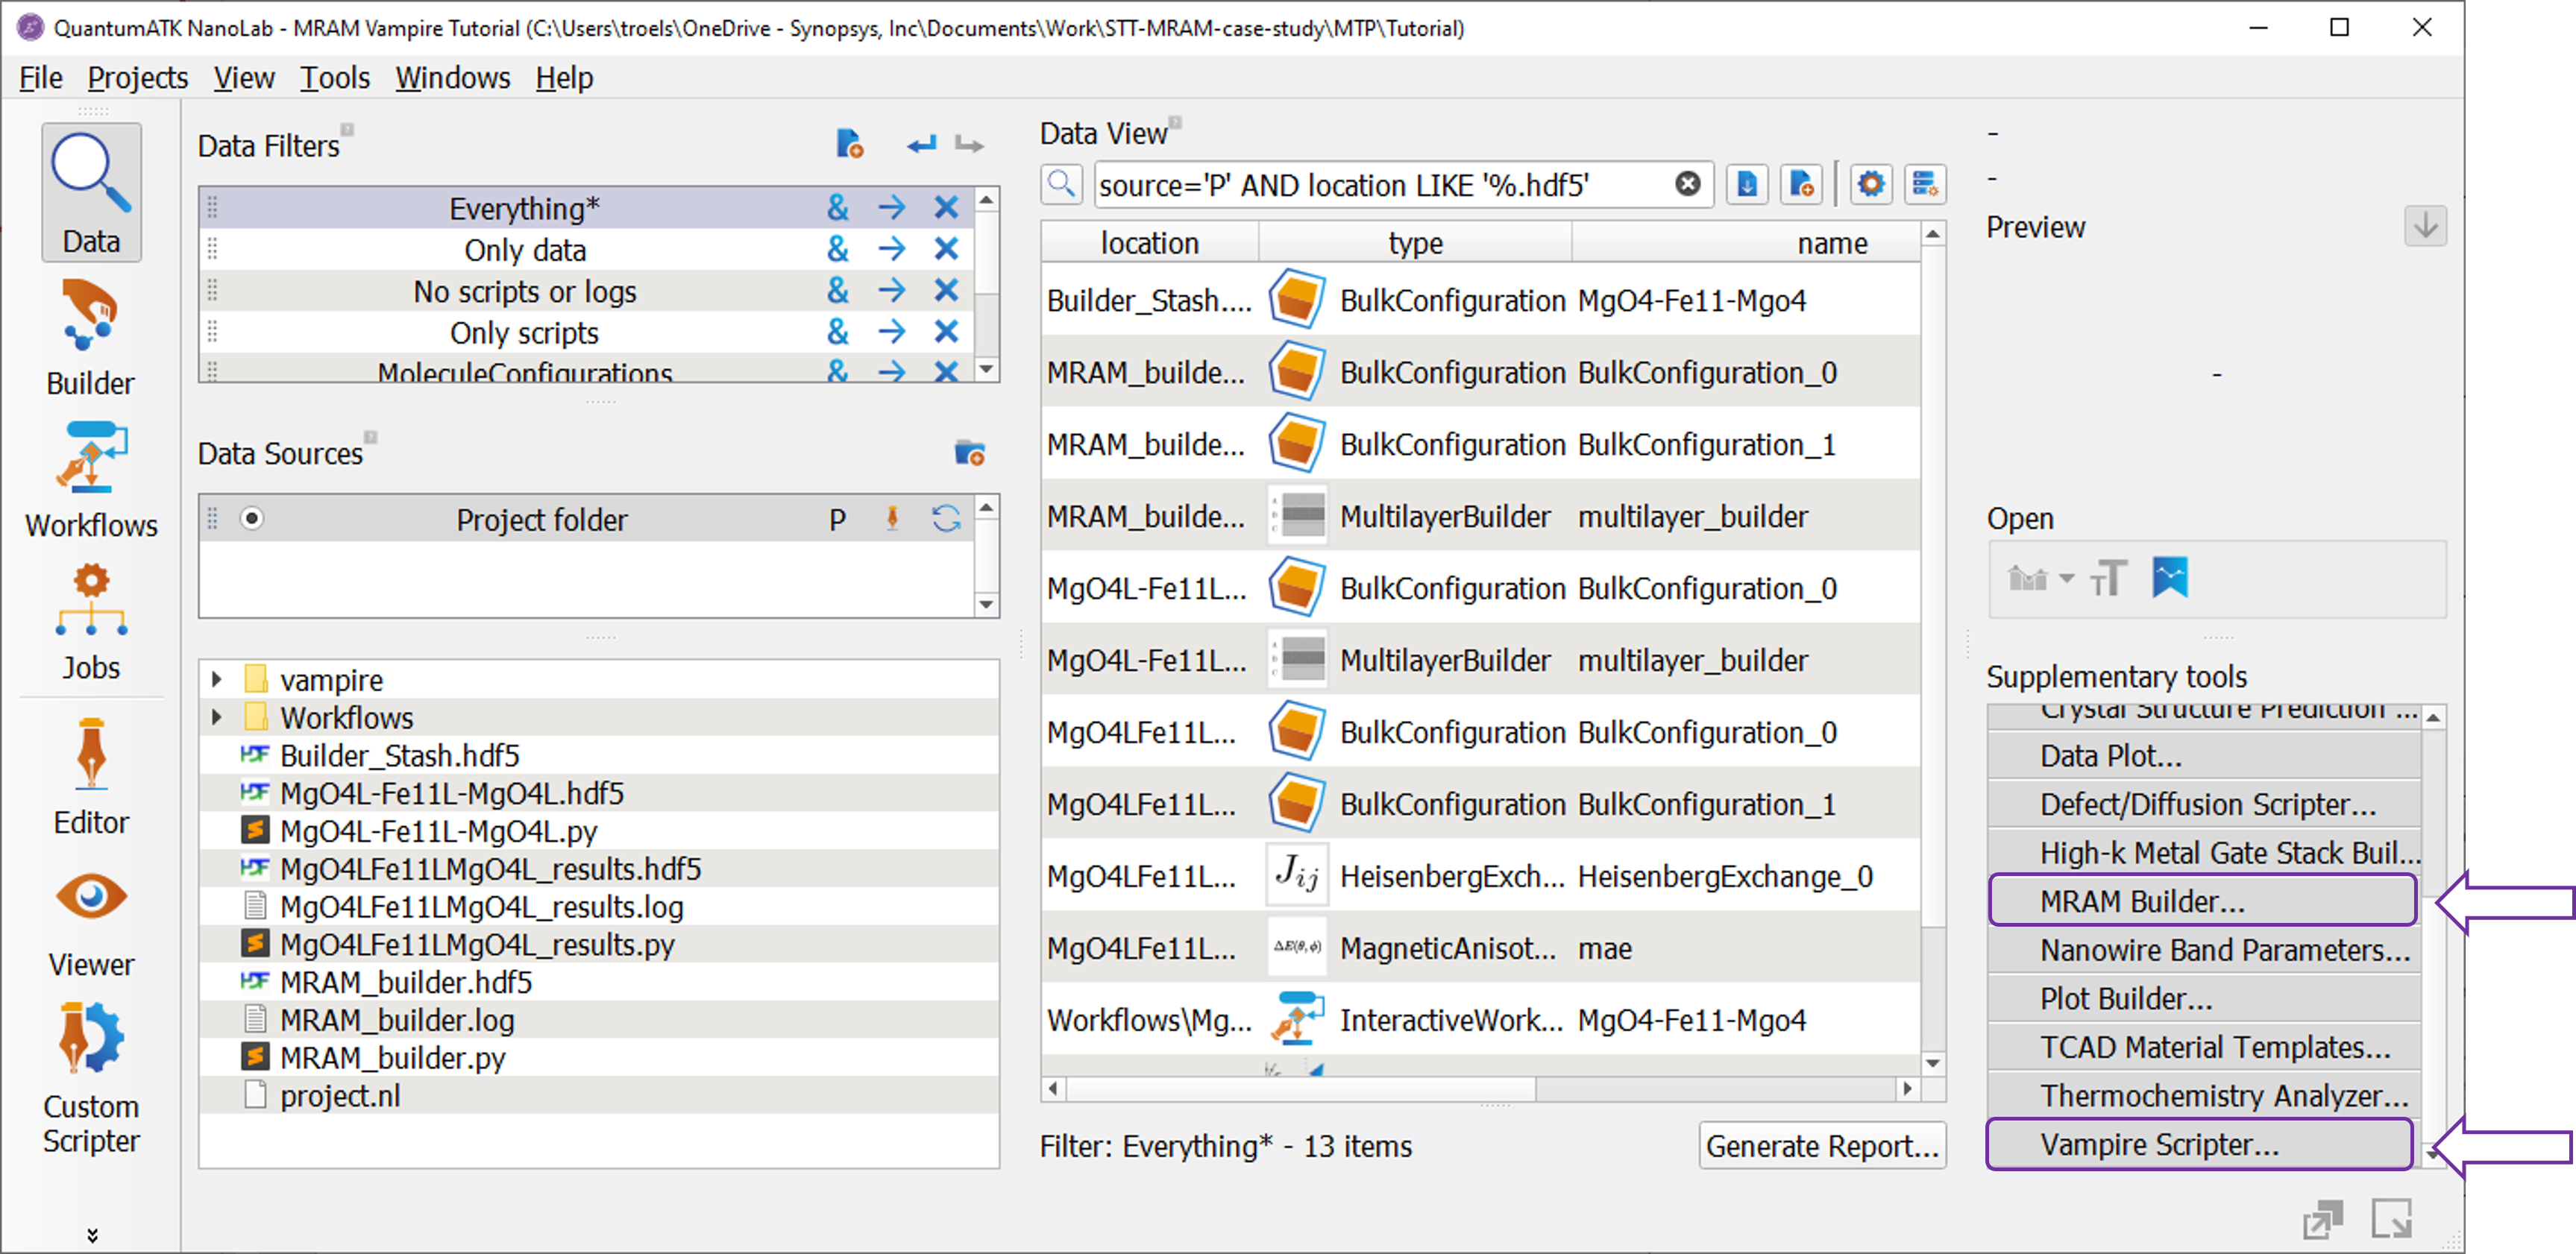Open the Tools menu
The width and height of the screenshot is (2576, 1254).
click(335, 78)
